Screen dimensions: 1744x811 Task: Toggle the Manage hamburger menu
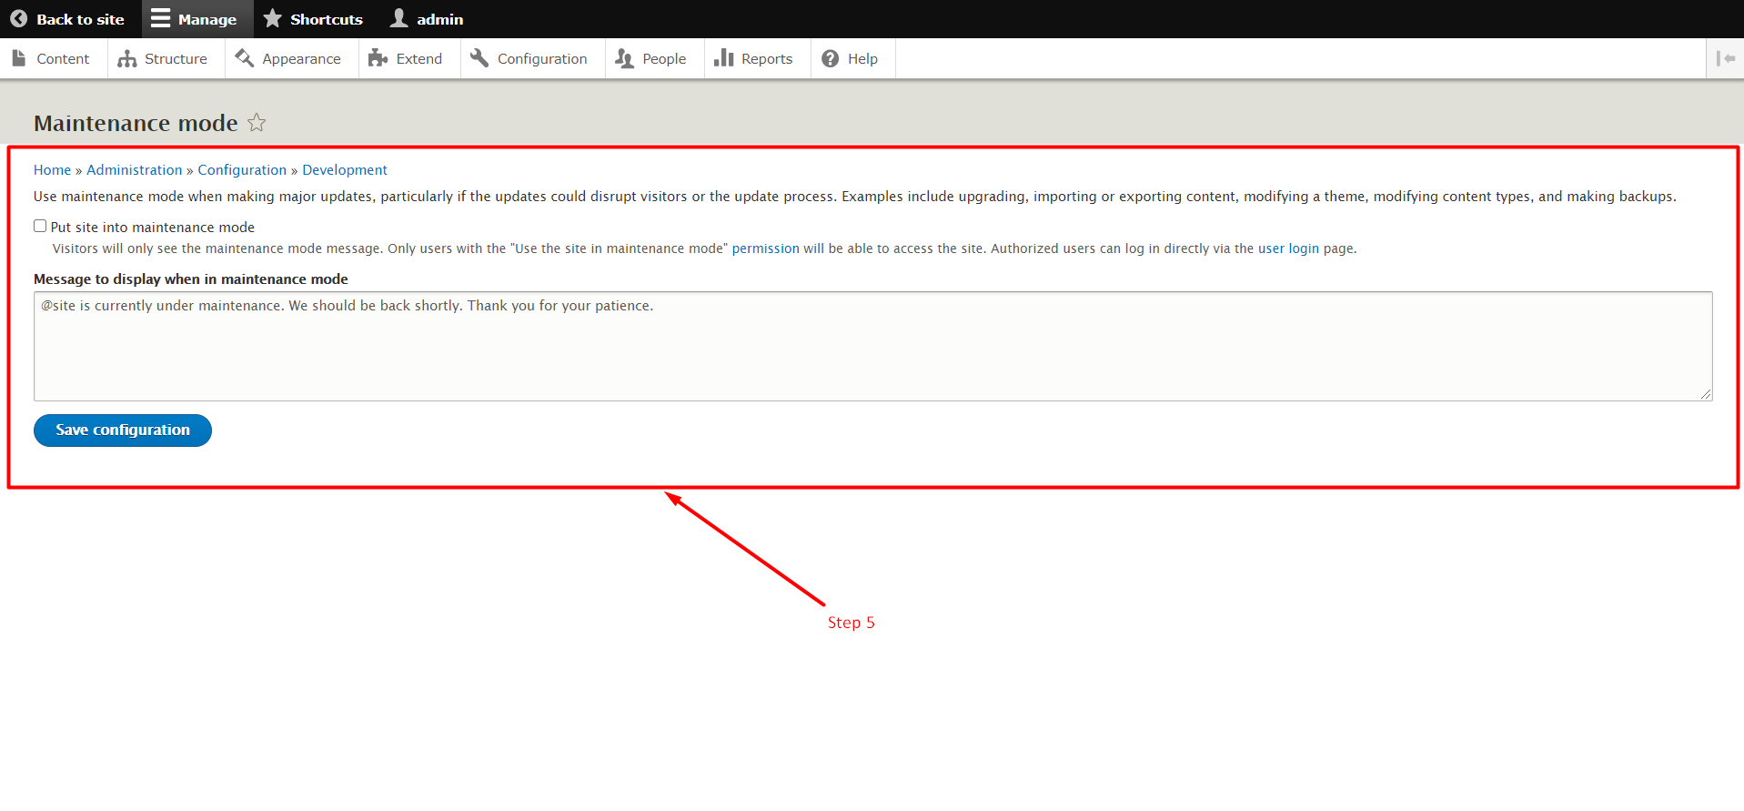coord(197,19)
